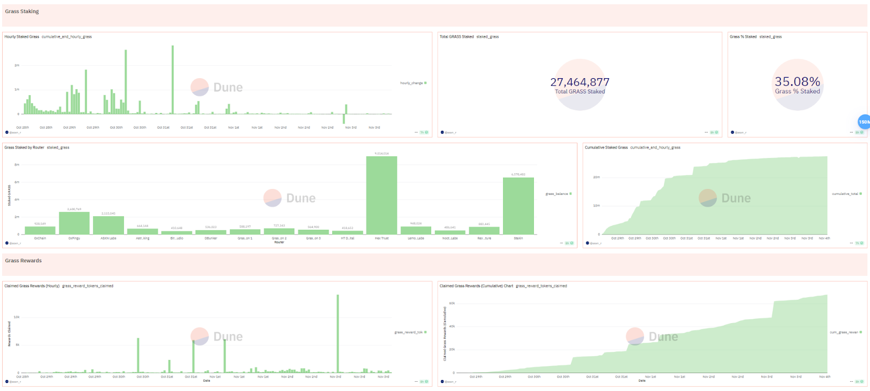Click the Total GRASS Staked panel's three-dot menu
Viewport: 870px width, 391px height.
(706, 132)
